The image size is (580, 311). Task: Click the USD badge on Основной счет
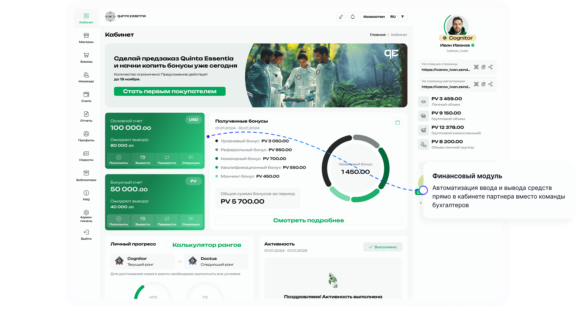[193, 120]
